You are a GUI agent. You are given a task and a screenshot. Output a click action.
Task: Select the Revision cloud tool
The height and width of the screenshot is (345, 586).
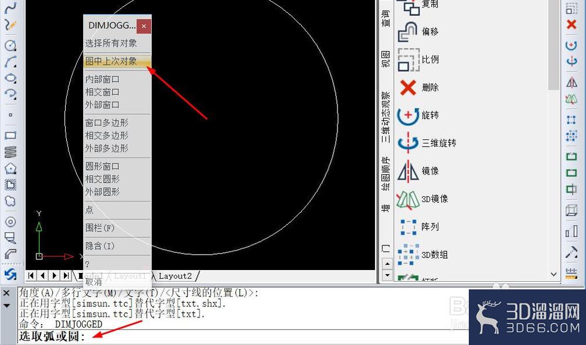pyautogui.click(x=11, y=201)
